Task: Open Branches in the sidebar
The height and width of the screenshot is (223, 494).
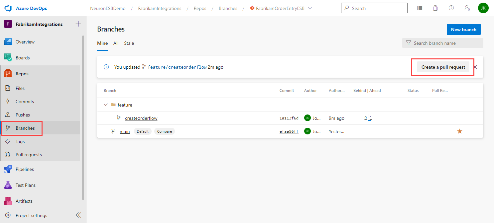Action: pyautogui.click(x=40, y=128)
